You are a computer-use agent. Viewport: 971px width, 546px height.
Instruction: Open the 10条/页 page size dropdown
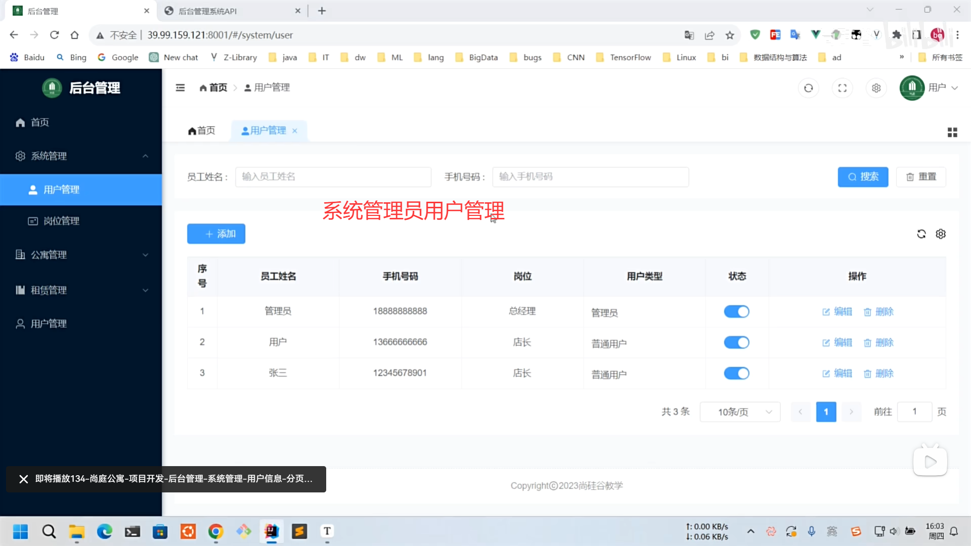point(740,412)
